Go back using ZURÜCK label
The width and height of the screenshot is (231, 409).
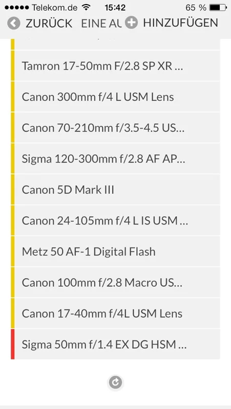coord(49,24)
